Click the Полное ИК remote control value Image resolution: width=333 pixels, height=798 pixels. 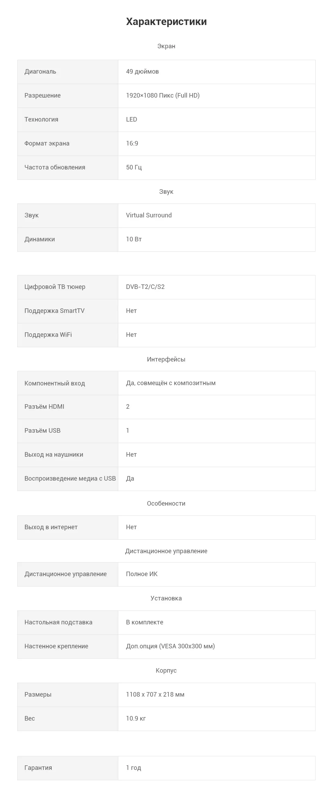[142, 574]
